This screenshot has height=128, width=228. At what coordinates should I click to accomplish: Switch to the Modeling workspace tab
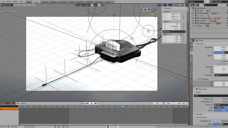coord(36,2)
